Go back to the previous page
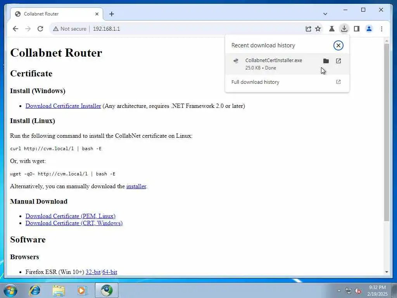This screenshot has width=397, height=298. (16, 29)
